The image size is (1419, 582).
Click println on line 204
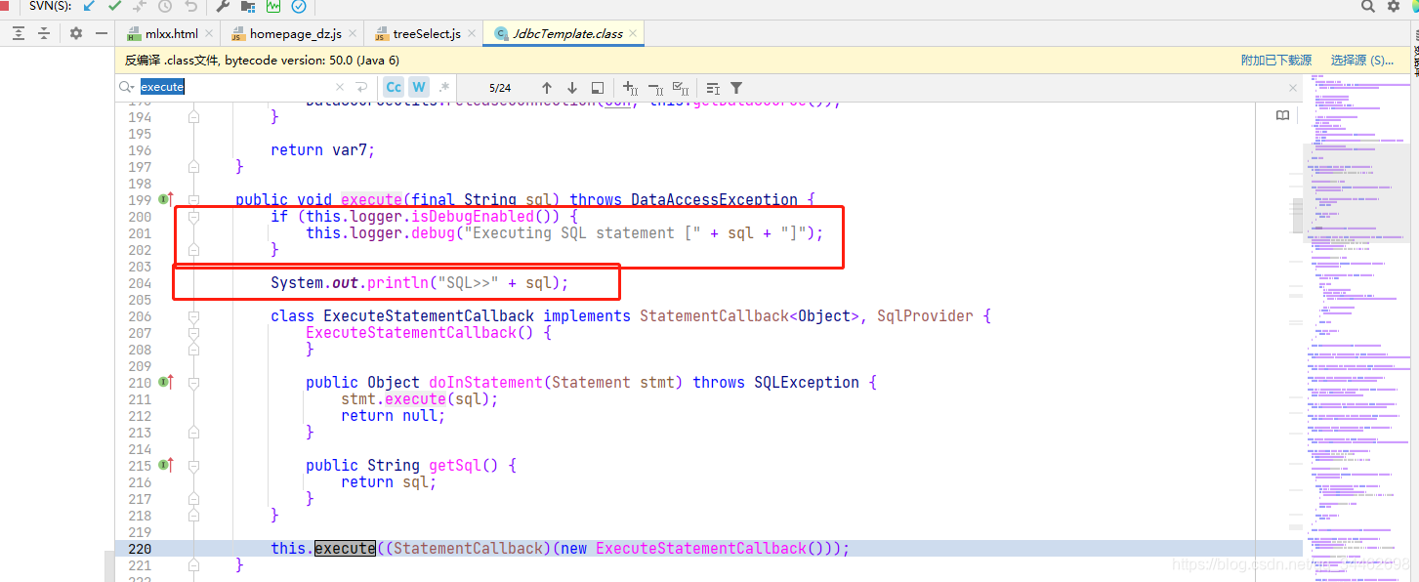[x=397, y=283]
